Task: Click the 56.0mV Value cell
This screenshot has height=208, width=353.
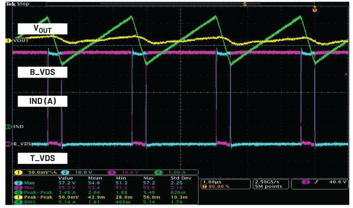Action: 68,197
